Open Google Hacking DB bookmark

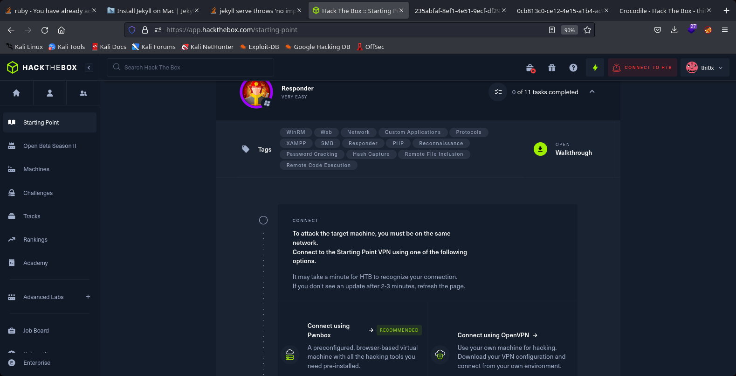pyautogui.click(x=317, y=47)
